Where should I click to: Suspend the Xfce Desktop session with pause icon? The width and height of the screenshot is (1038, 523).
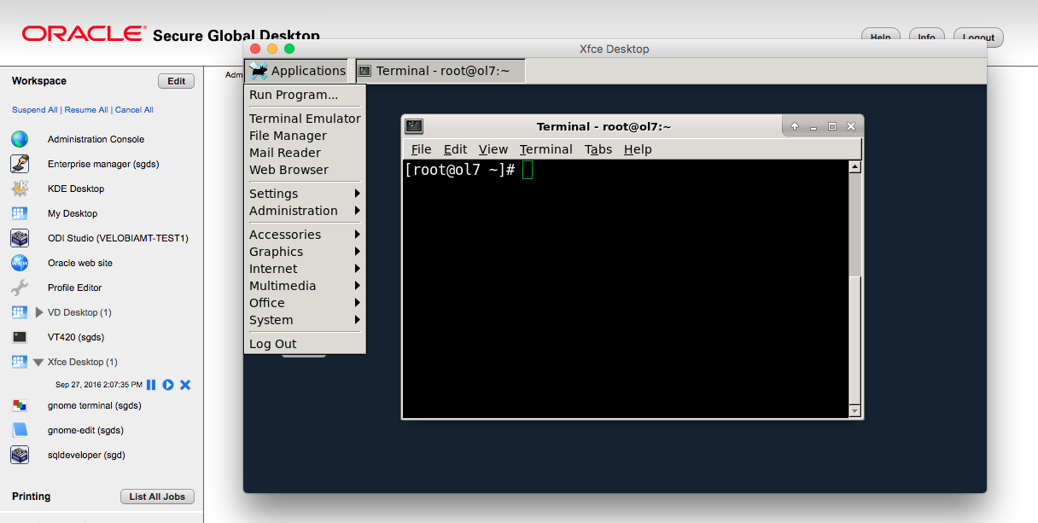point(151,385)
